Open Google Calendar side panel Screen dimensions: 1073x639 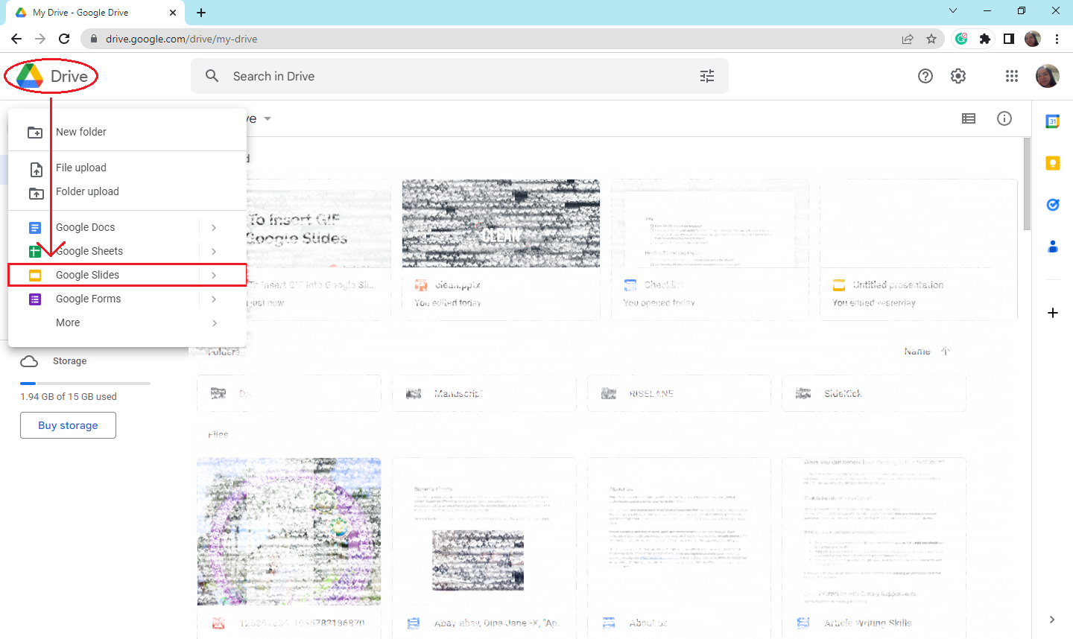point(1052,121)
